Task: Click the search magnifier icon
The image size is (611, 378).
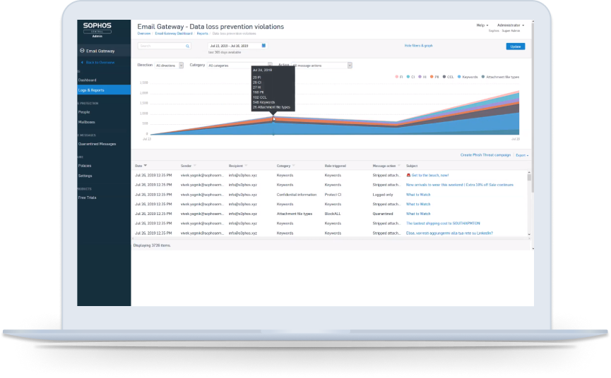Action: (187, 46)
